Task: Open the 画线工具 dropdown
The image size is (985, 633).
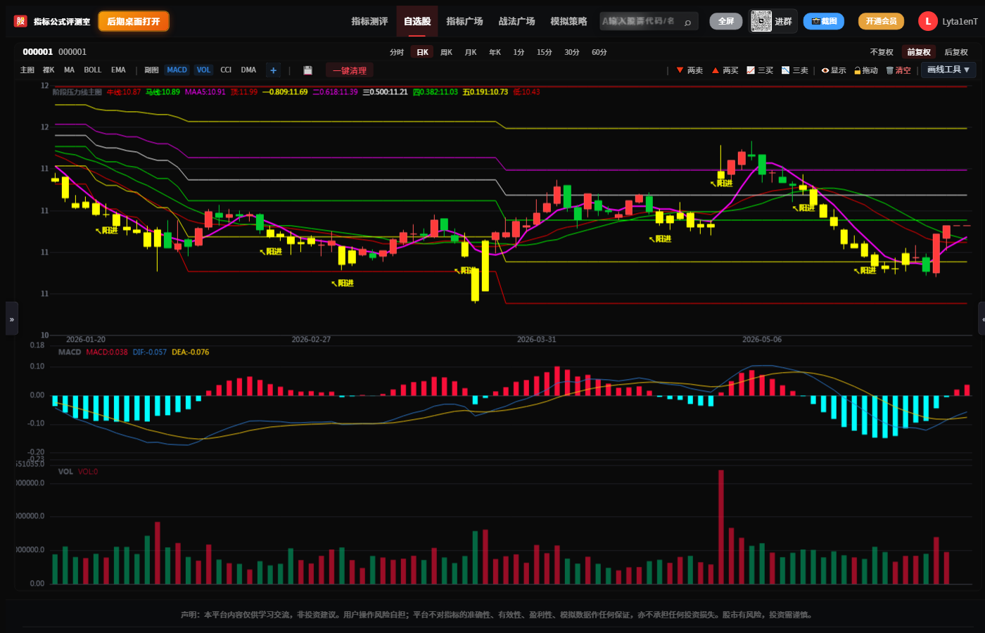Action: coord(948,70)
